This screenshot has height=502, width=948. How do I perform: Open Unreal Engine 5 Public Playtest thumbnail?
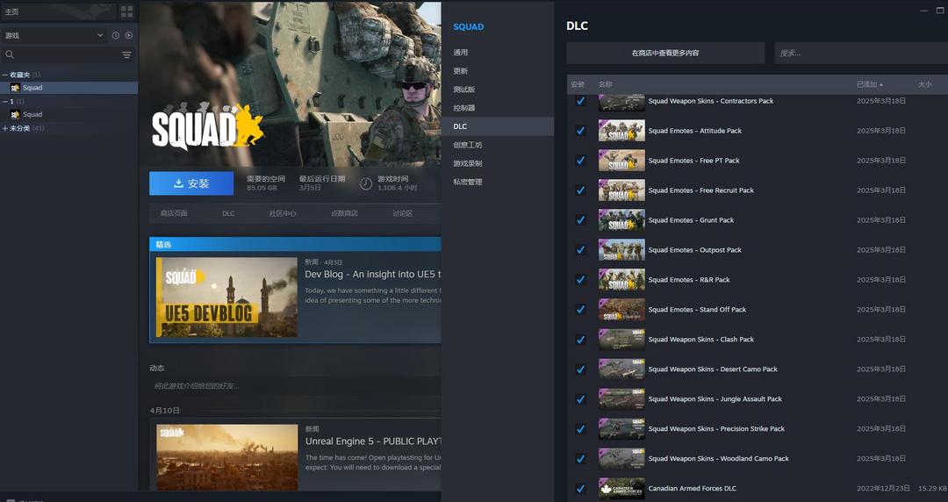click(227, 457)
